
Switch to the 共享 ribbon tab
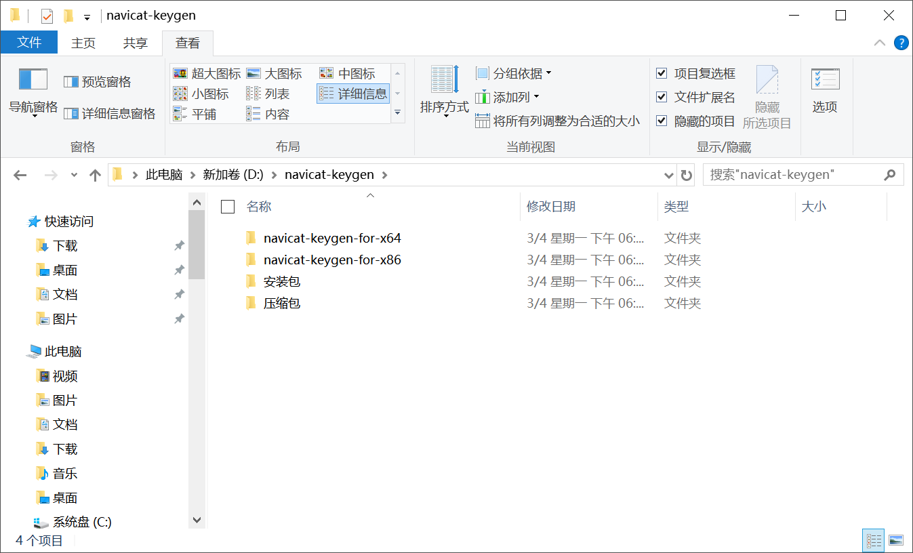136,43
